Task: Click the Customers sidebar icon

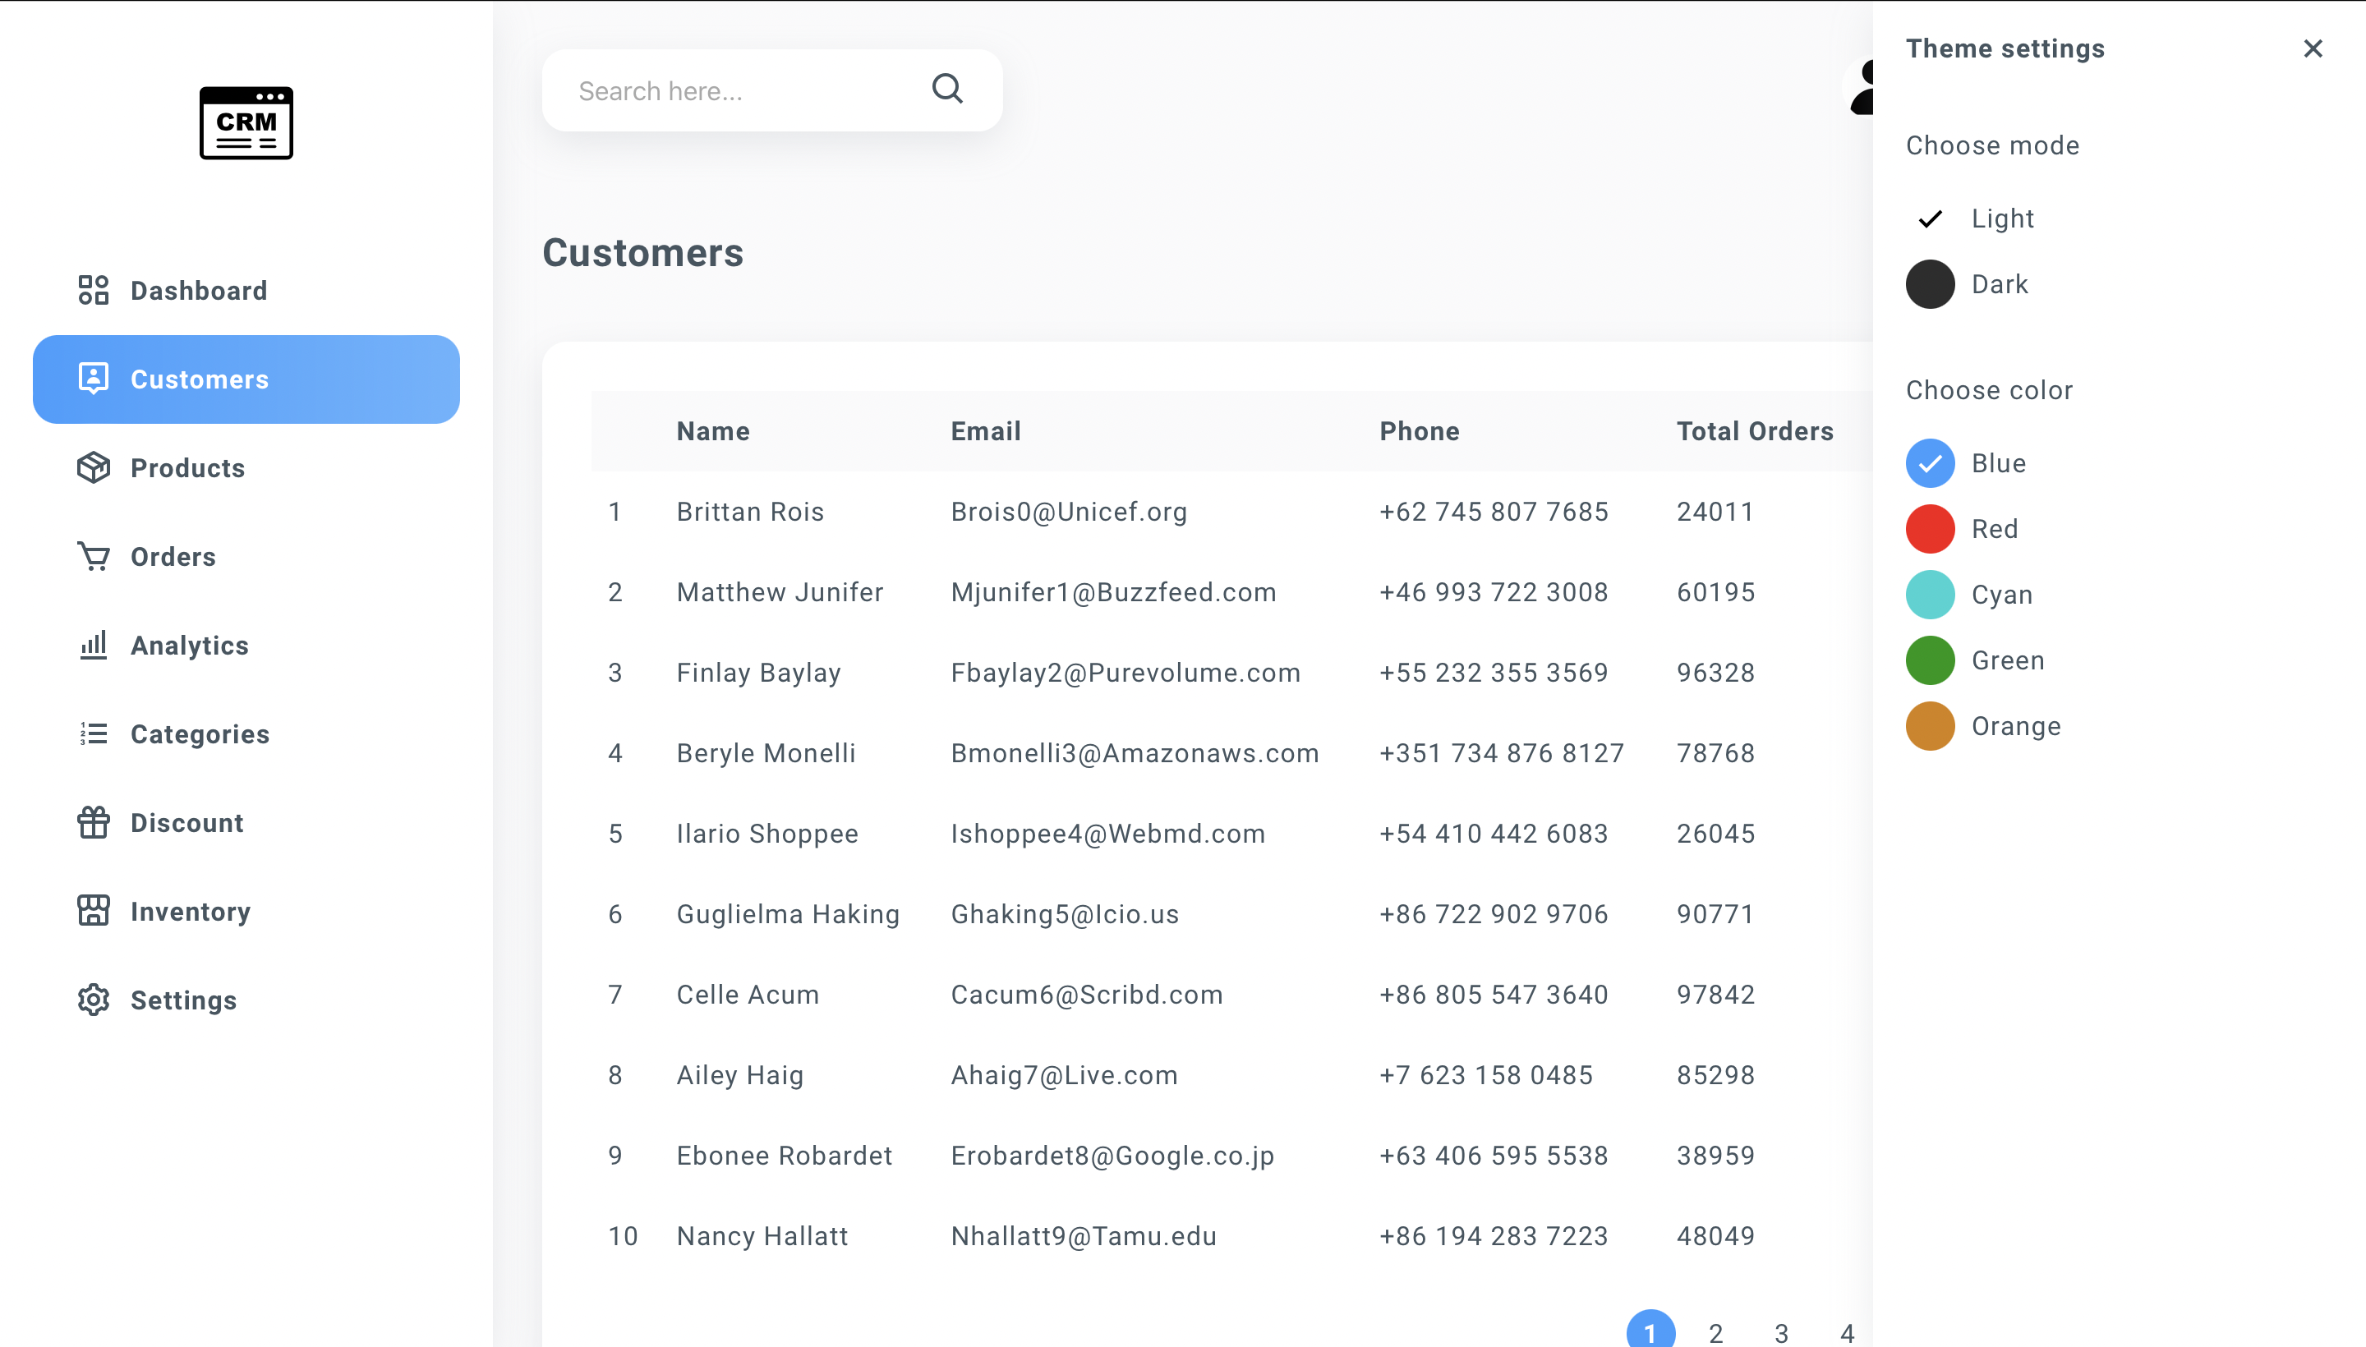Action: tap(93, 379)
